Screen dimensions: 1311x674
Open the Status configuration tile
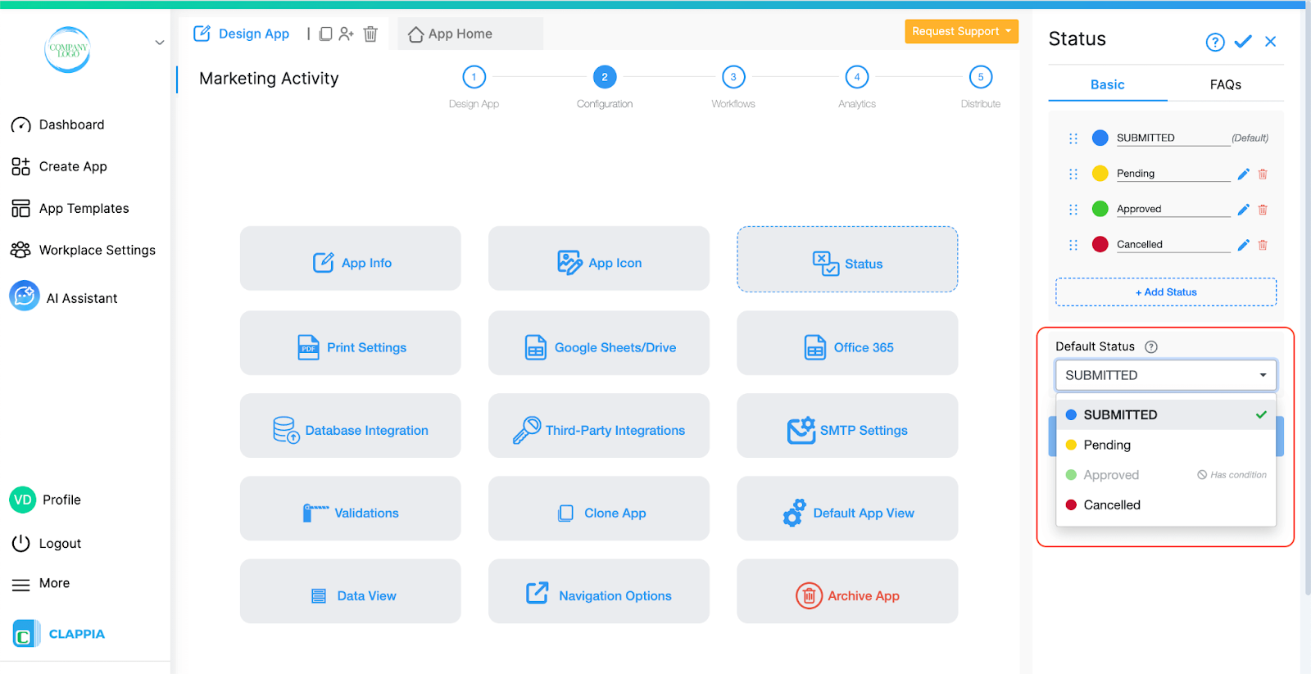point(847,260)
